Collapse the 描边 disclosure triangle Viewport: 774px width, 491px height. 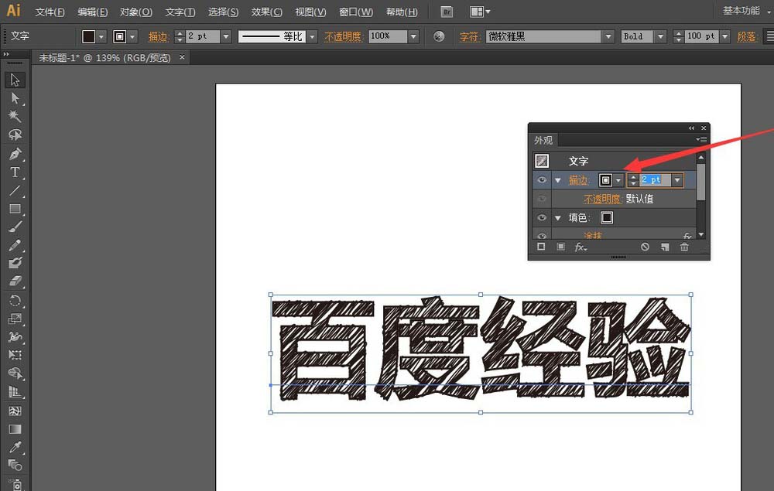click(558, 180)
